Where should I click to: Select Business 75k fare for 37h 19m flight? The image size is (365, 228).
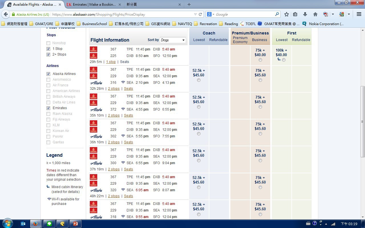coord(260,160)
